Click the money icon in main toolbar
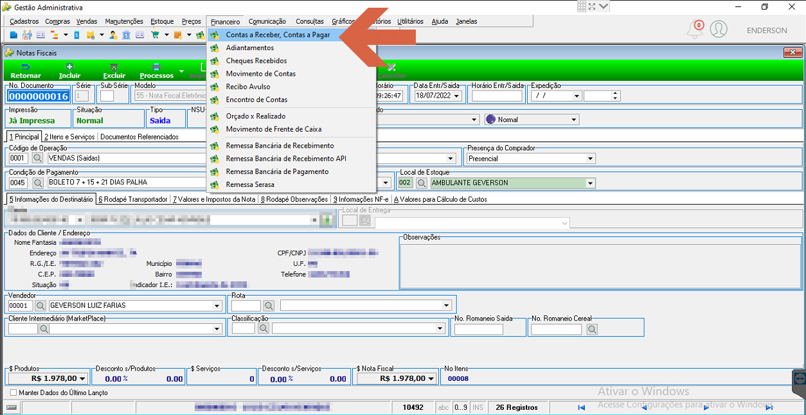Image resolution: width=806 pixels, height=415 pixels. [x=200, y=35]
